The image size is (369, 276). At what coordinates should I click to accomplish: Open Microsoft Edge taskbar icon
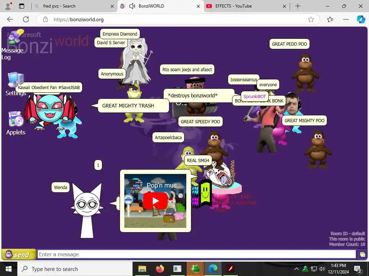[213, 269]
